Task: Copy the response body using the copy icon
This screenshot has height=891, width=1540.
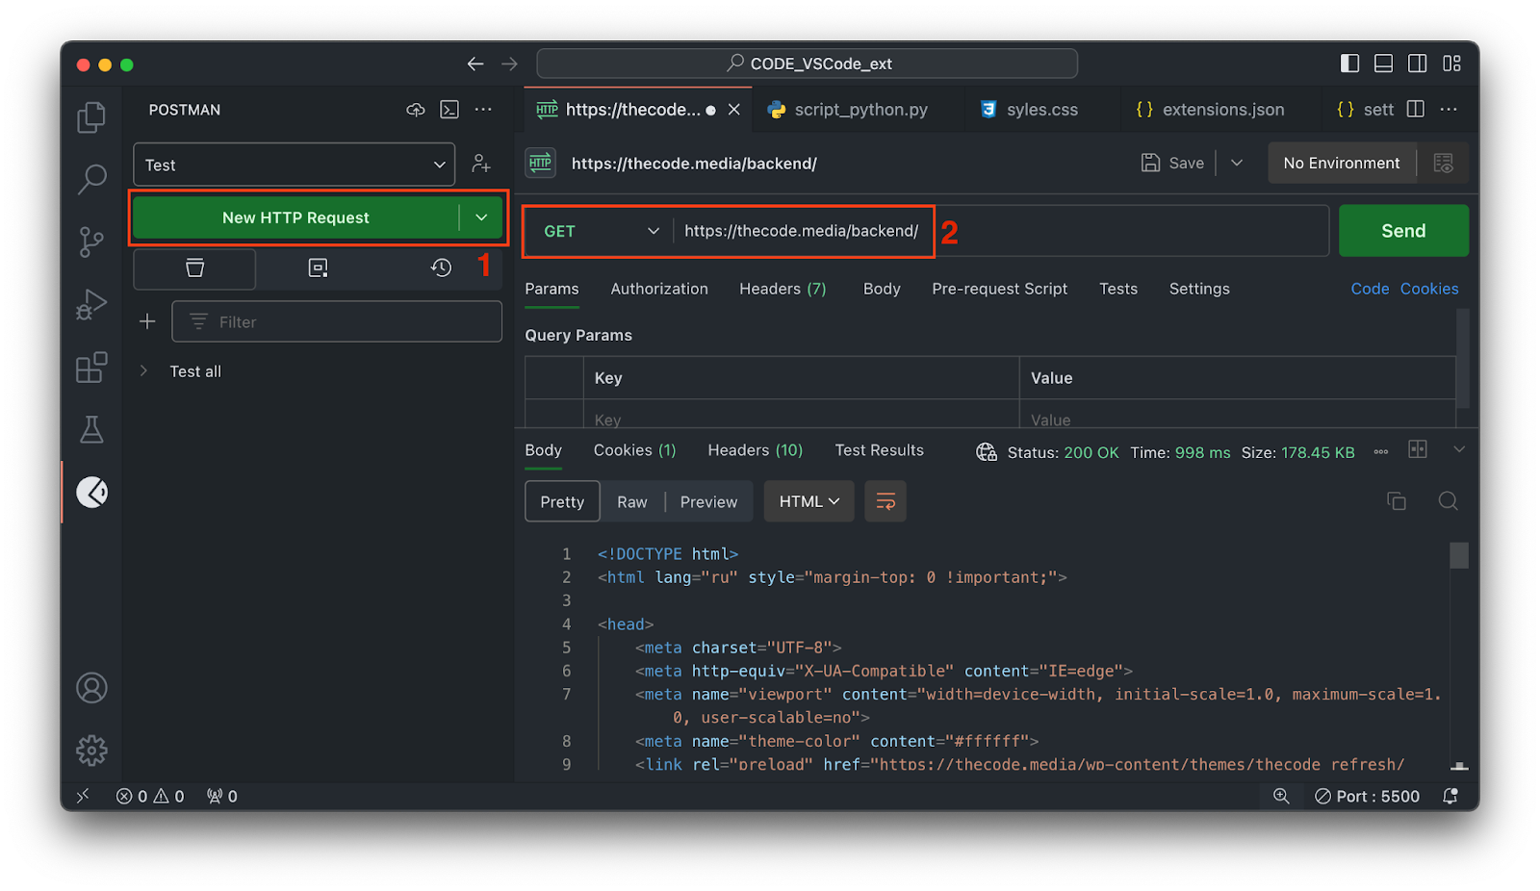Action: [1396, 501]
